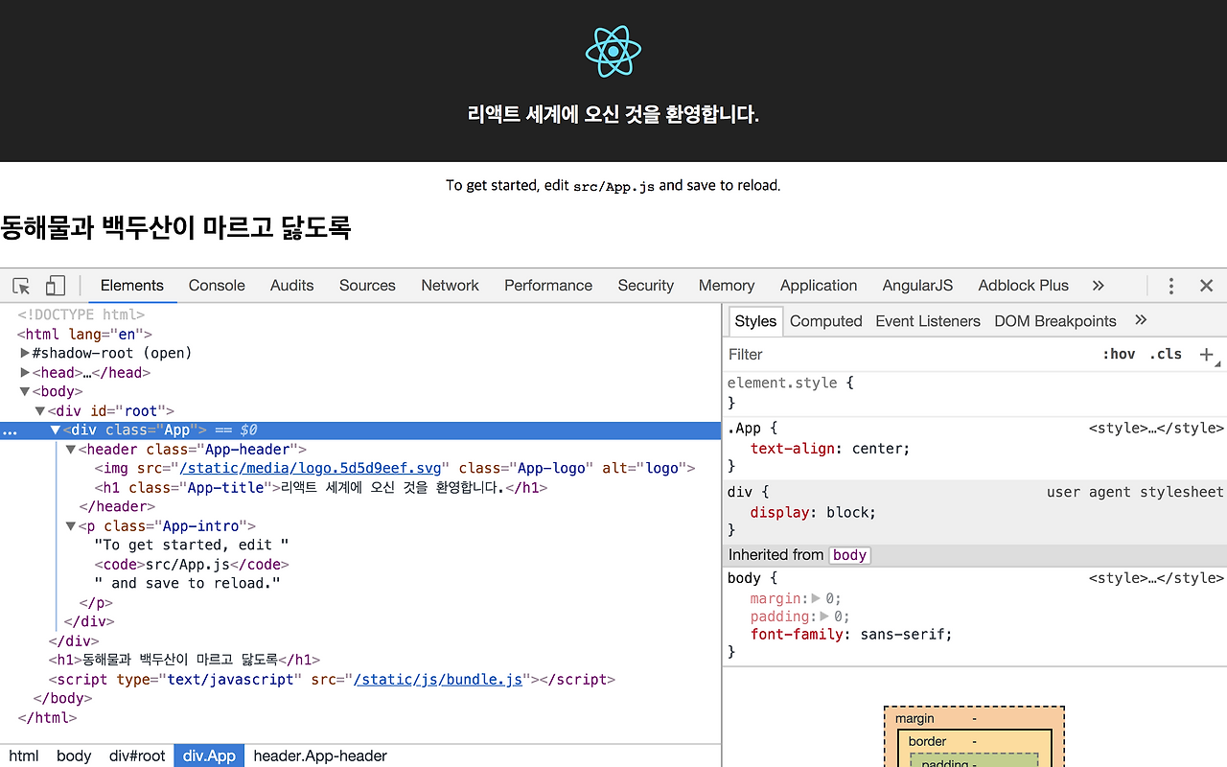Screen dimensions: 1227x767
Task: Open the .App rule's style source link
Action: (x=1156, y=429)
